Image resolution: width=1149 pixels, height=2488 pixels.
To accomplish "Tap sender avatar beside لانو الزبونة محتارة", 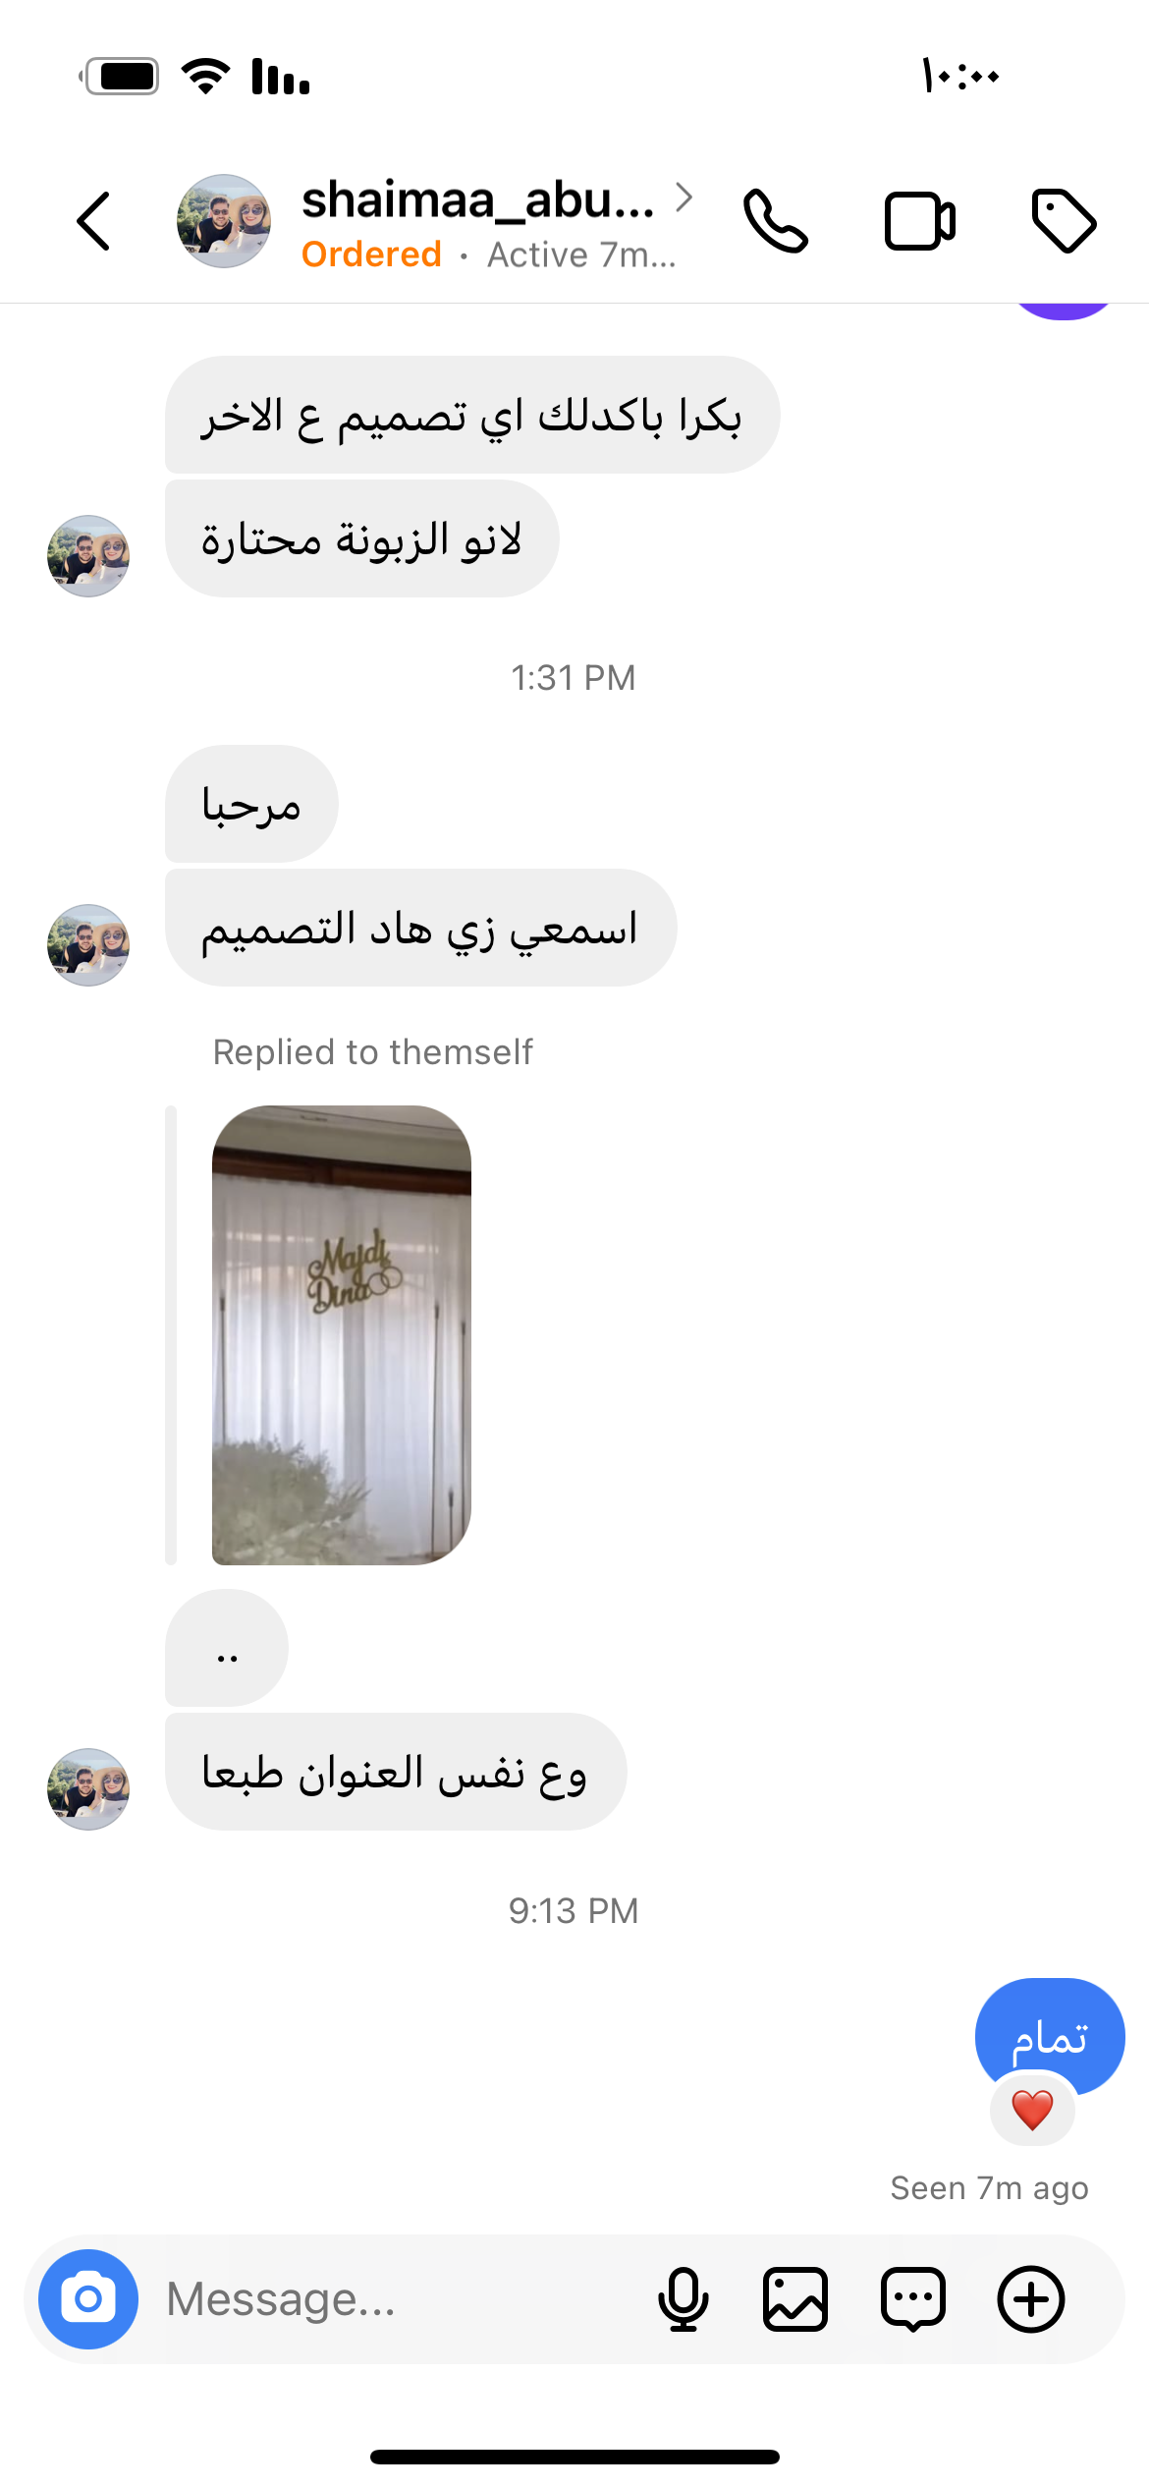I will coord(88,556).
